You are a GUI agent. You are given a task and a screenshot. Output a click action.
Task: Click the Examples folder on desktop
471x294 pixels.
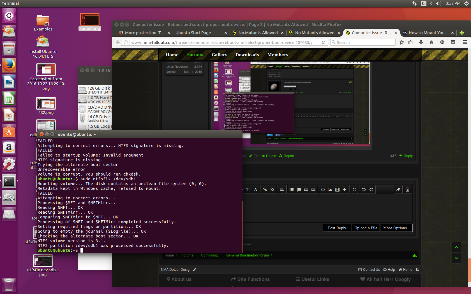(43, 23)
